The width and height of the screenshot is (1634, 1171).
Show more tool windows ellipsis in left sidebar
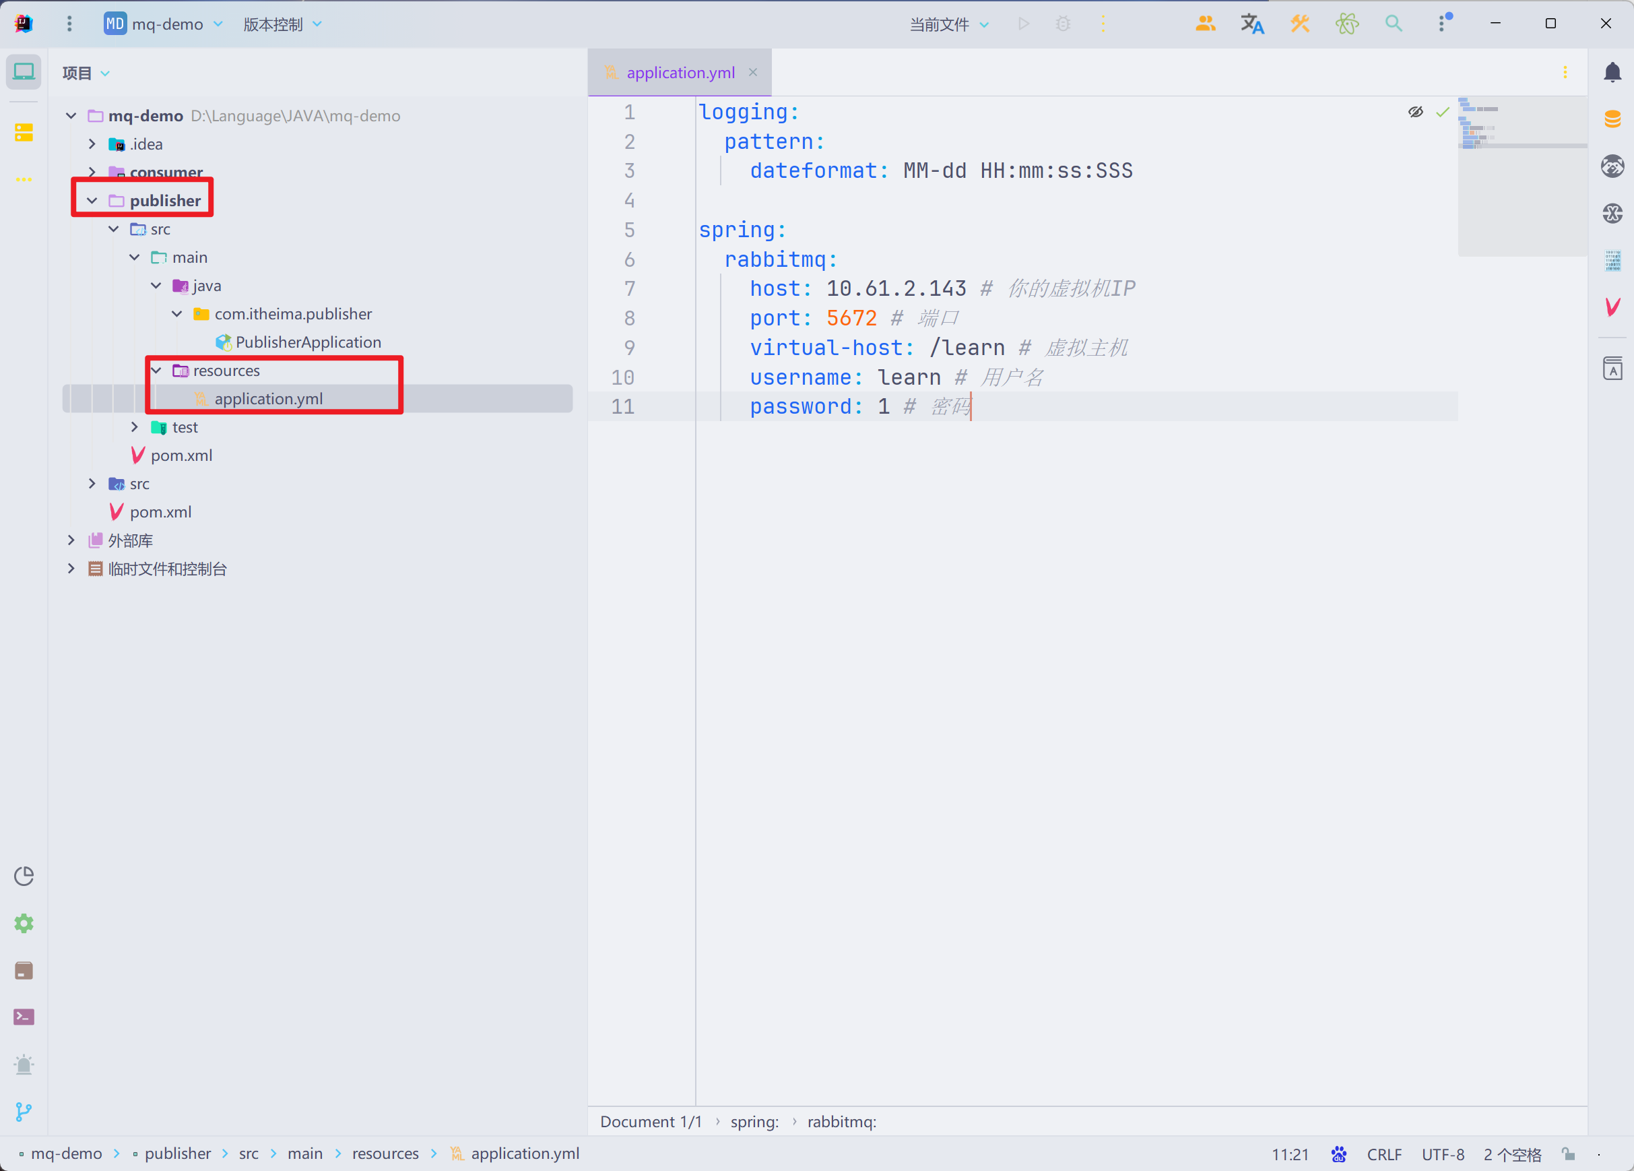click(x=24, y=179)
